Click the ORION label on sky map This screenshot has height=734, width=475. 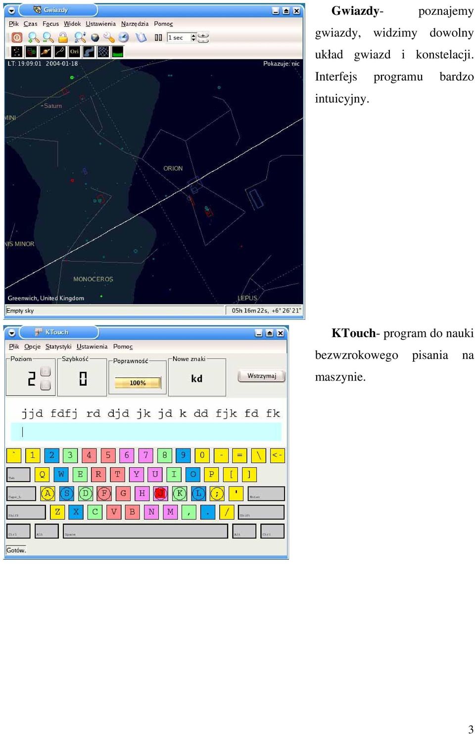(x=173, y=168)
